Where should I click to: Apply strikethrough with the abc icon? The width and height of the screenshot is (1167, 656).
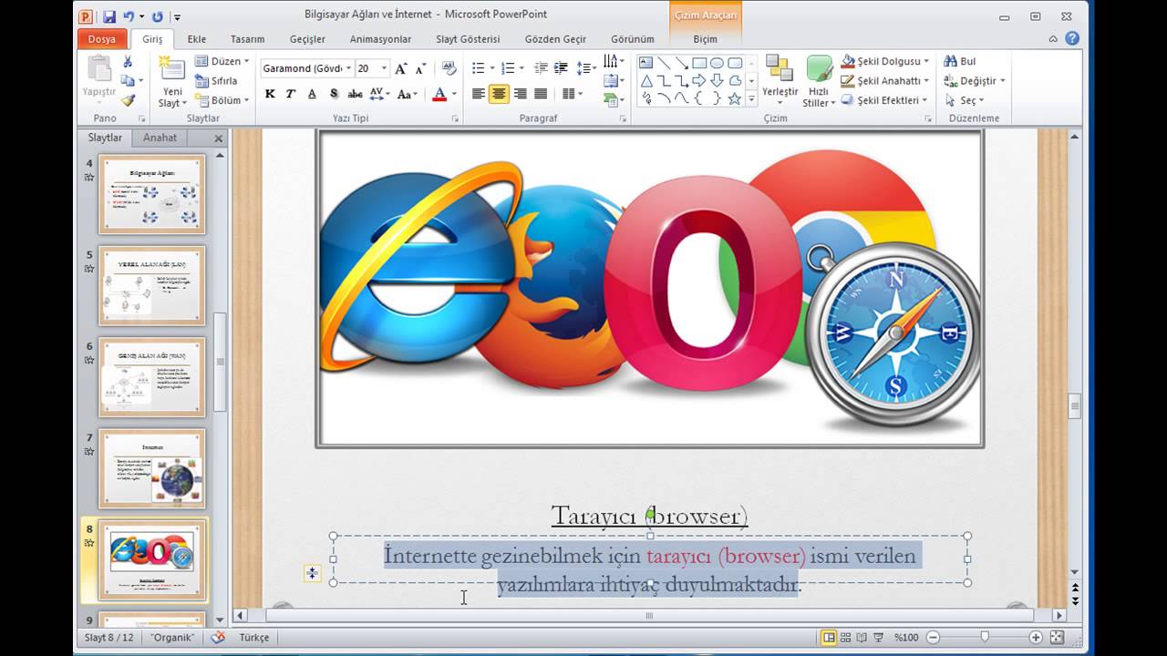click(355, 94)
